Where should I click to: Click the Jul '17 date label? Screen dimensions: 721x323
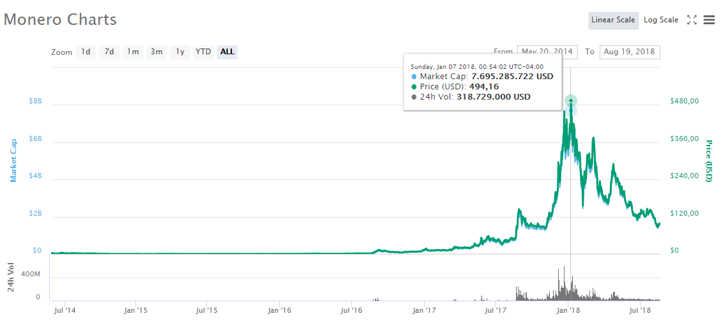coord(495,311)
